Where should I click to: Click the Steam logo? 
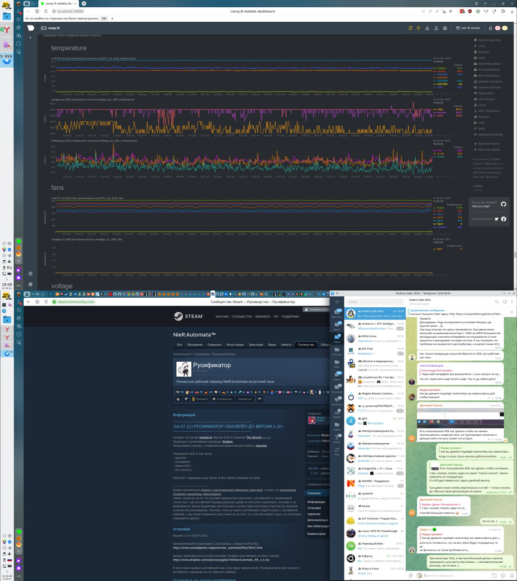coord(188,316)
